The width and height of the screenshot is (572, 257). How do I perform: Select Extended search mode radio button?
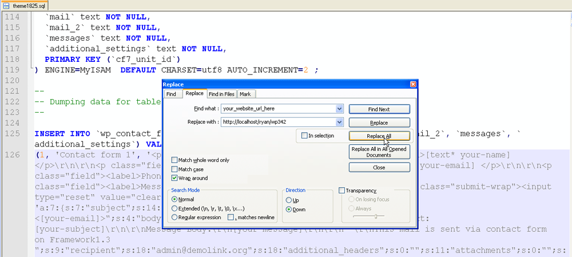(x=175, y=208)
